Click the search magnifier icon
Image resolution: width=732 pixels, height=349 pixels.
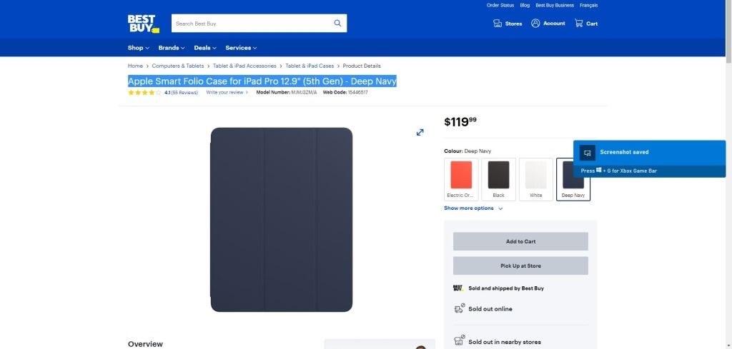(x=337, y=24)
